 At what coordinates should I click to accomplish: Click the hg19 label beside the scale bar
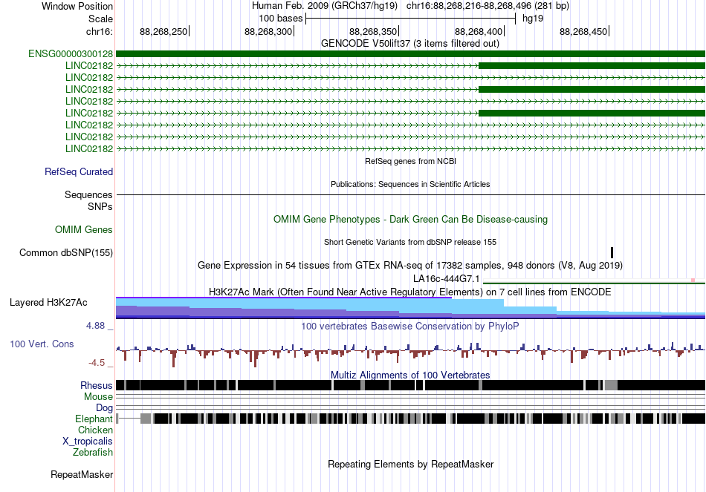click(533, 19)
